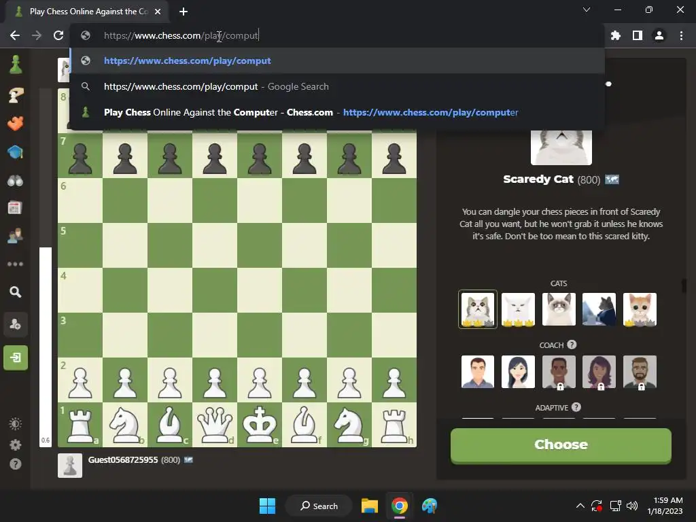Expand the system tray hidden icons
This screenshot has width=696, height=522.
(580, 506)
